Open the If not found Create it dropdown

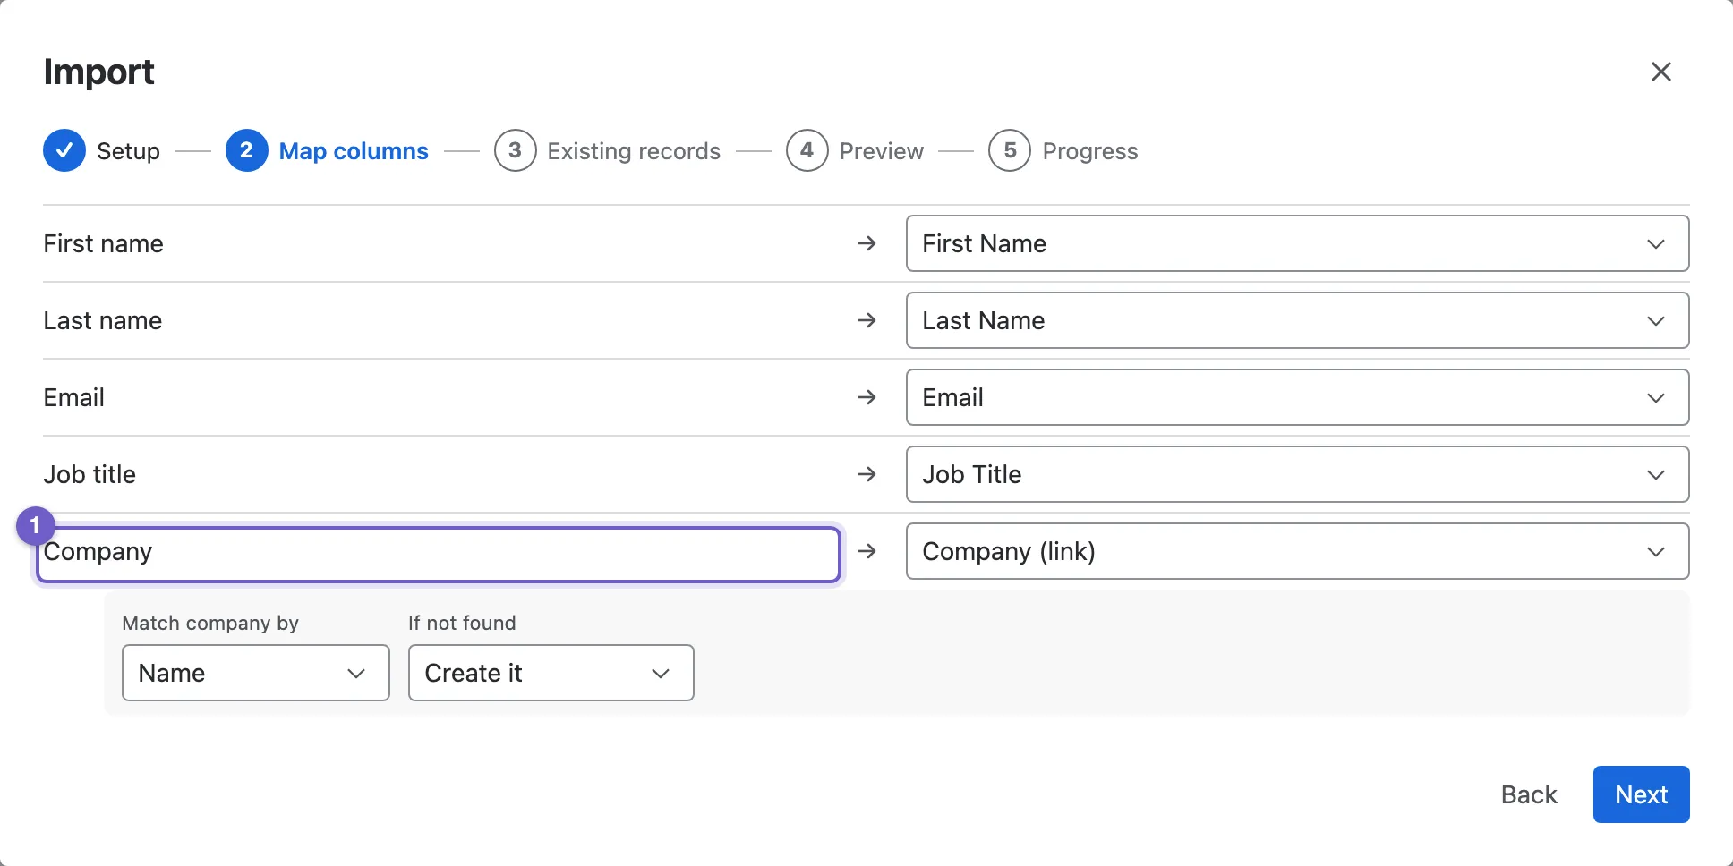[551, 673]
